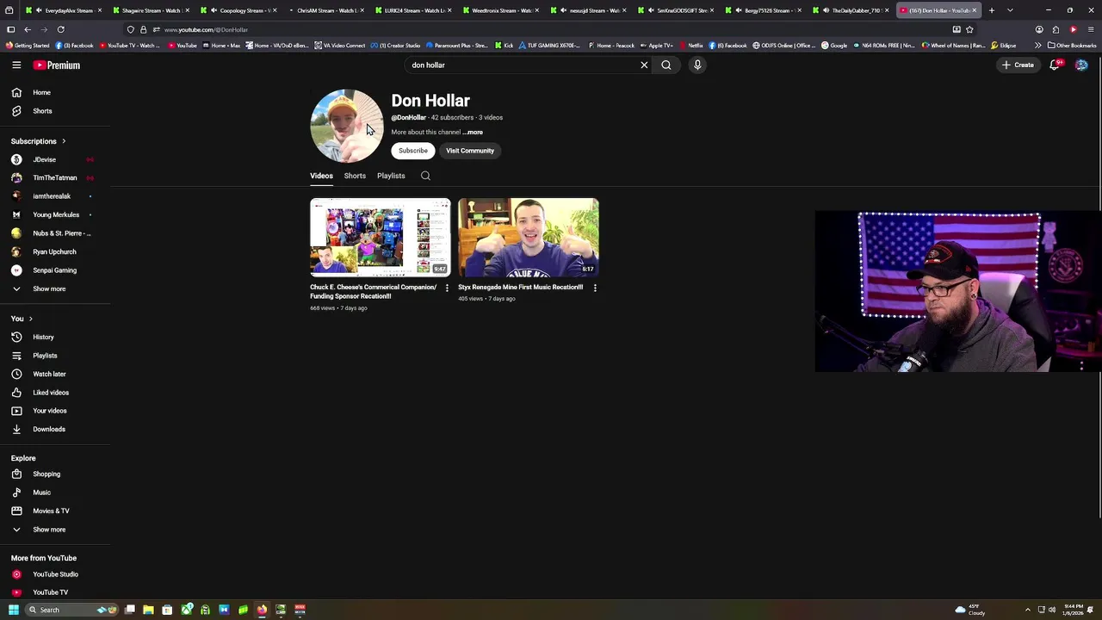Select the channel Videos tab

point(321,176)
